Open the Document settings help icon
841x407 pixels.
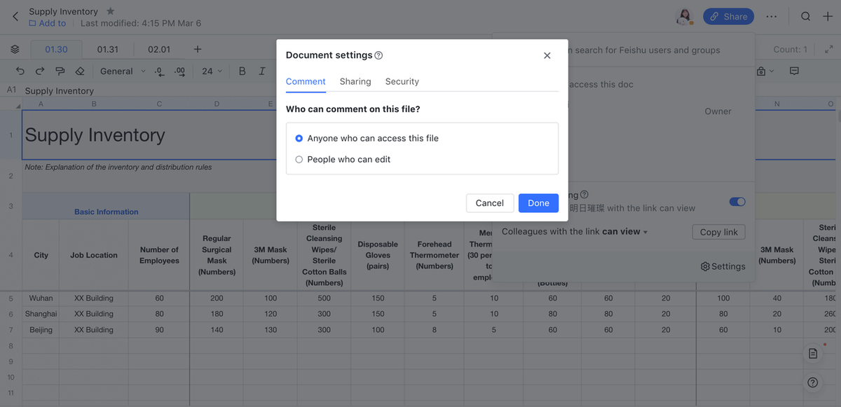(378, 55)
